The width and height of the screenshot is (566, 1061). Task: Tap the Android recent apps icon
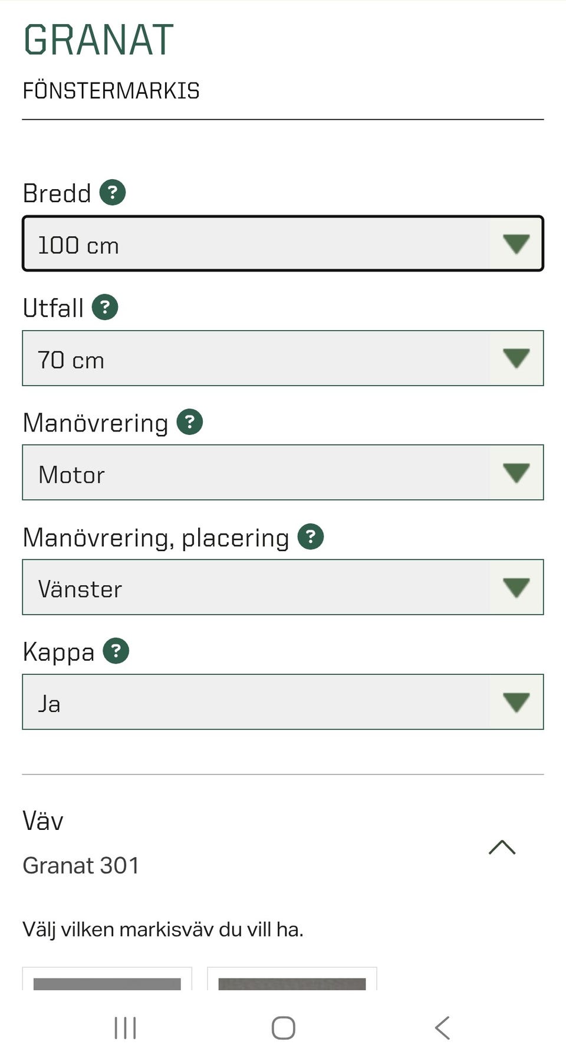(125, 1028)
